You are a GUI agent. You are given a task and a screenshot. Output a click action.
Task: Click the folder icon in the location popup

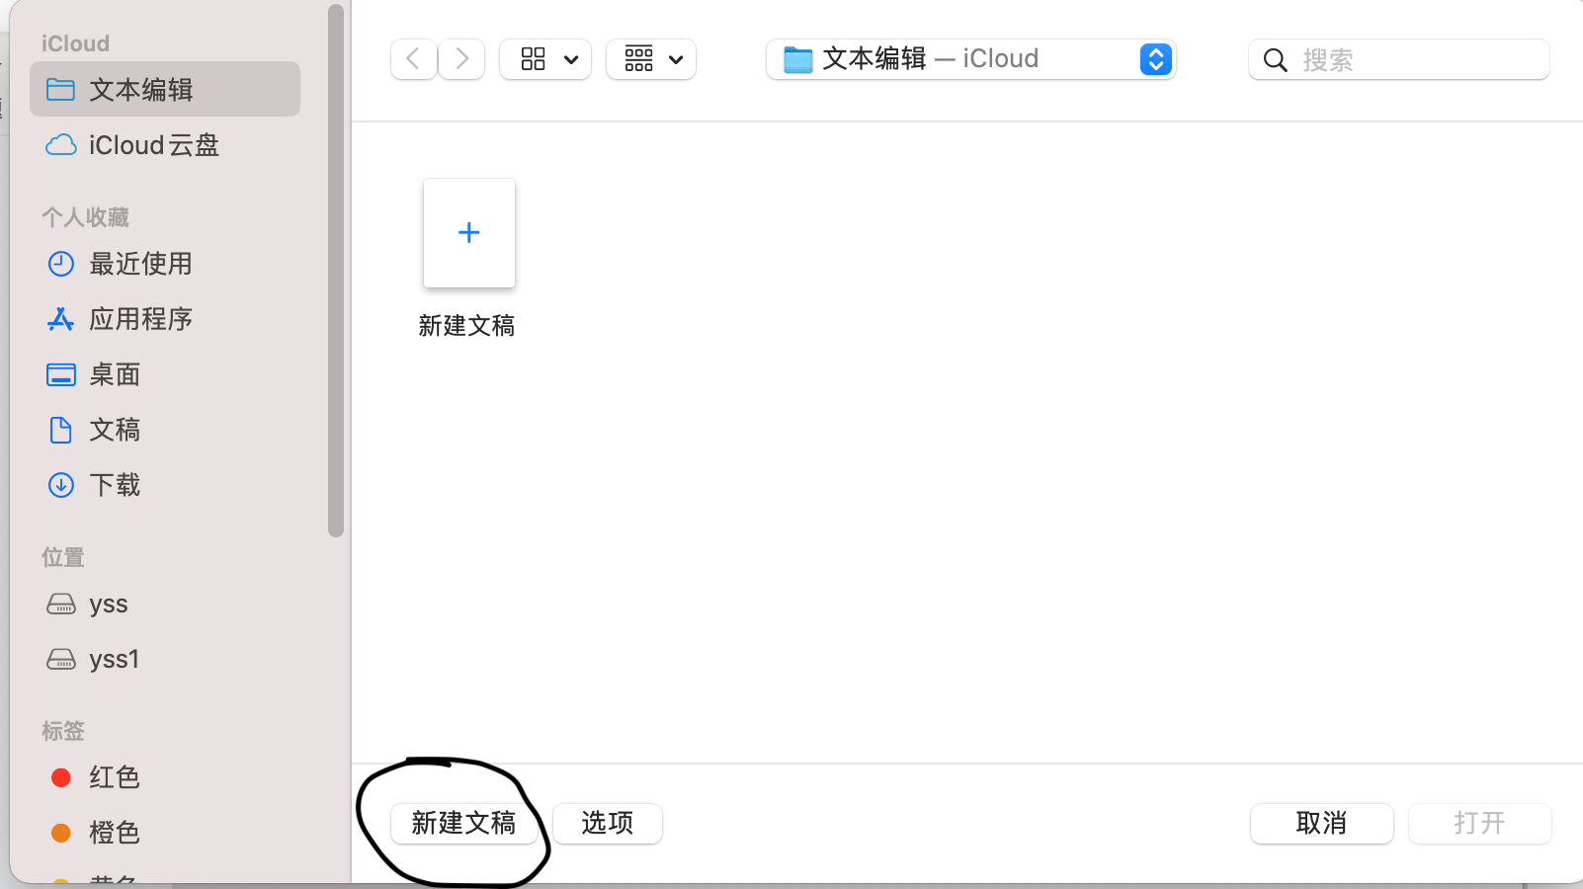pos(797,59)
